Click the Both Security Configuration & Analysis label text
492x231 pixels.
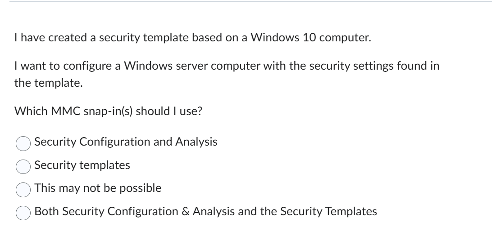(x=206, y=211)
